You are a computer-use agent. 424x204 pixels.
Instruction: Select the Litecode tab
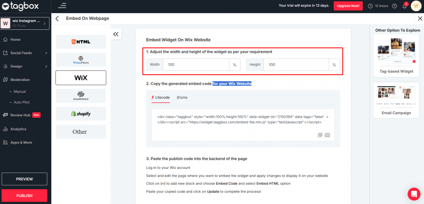pyautogui.click(x=161, y=97)
